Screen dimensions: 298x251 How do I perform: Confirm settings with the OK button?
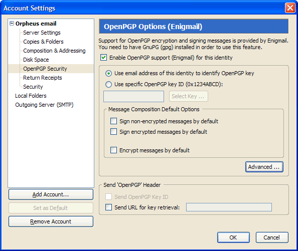click(233, 237)
